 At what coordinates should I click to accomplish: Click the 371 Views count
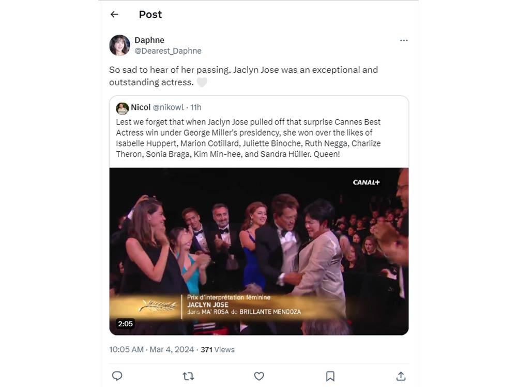[217, 349]
